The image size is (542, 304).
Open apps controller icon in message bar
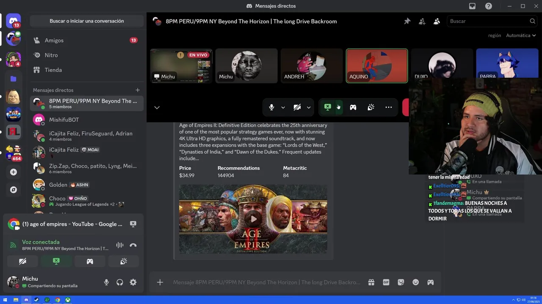430,282
